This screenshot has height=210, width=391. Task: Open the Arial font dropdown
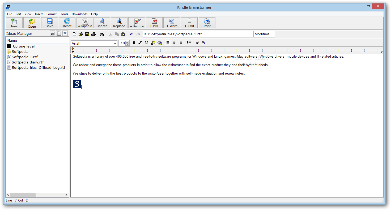pos(115,43)
